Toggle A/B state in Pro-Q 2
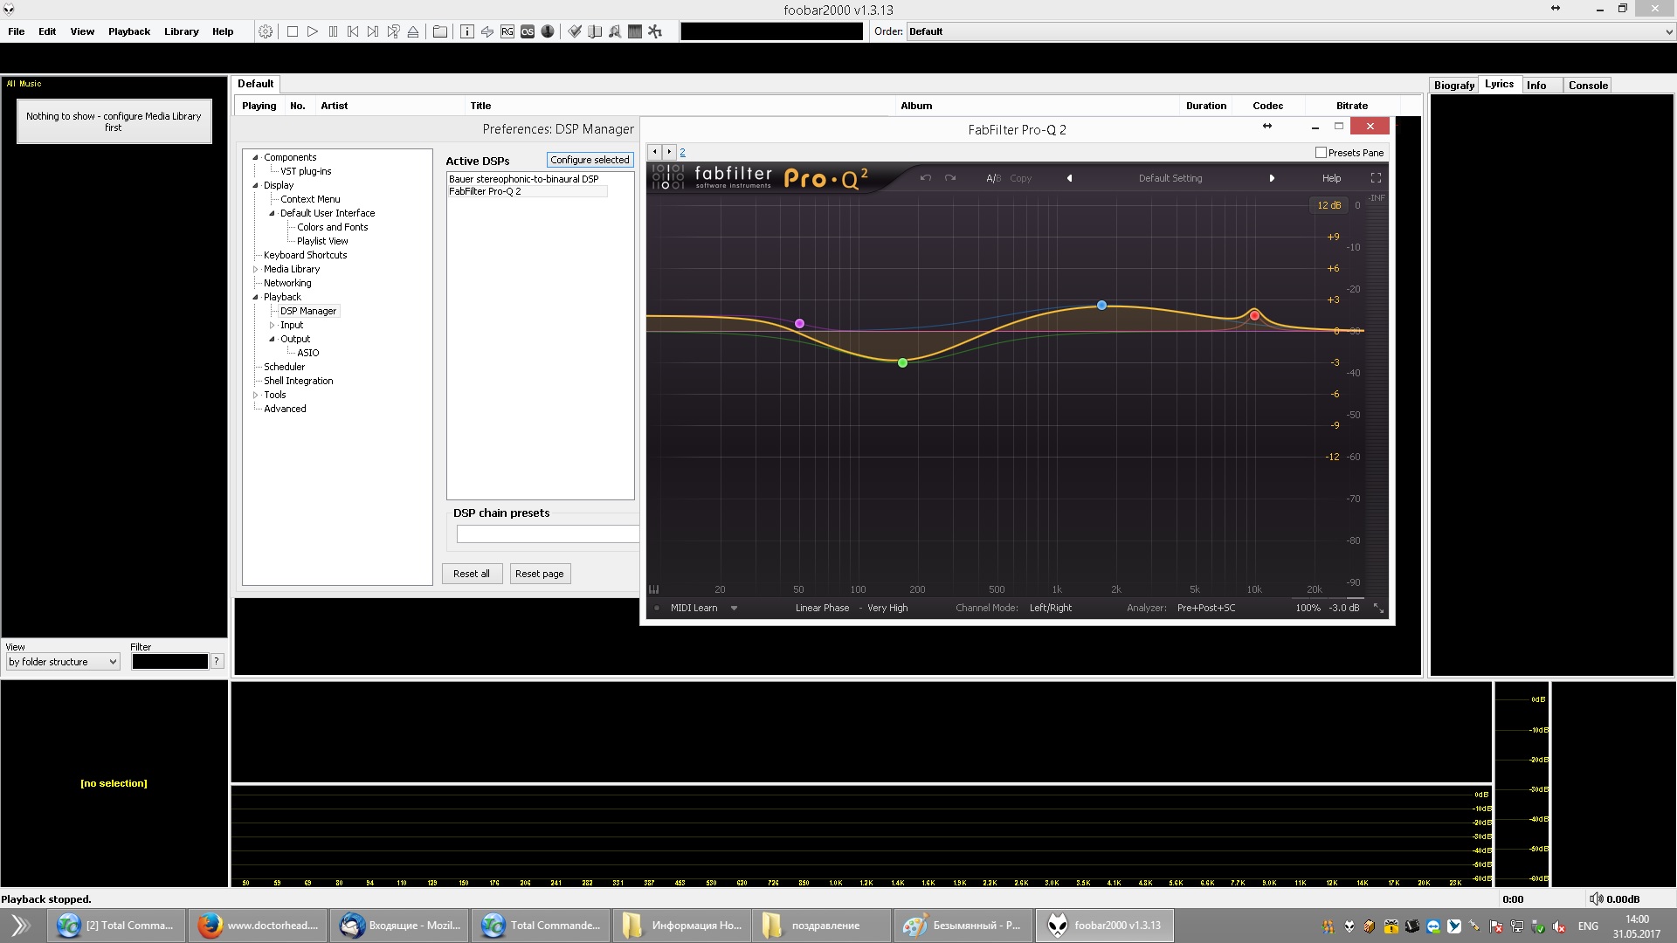The image size is (1677, 943). (993, 178)
